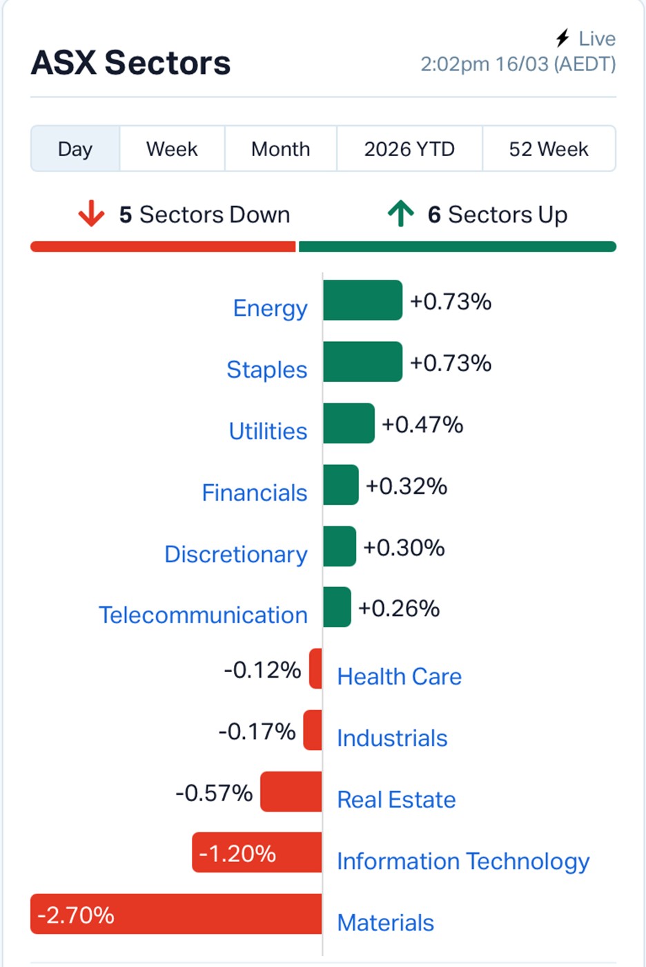Switch to the Week tab
The image size is (646, 967).
(172, 149)
